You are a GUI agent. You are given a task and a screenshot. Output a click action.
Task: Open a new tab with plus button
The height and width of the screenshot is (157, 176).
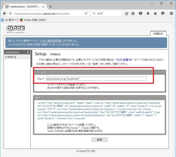point(50,7)
